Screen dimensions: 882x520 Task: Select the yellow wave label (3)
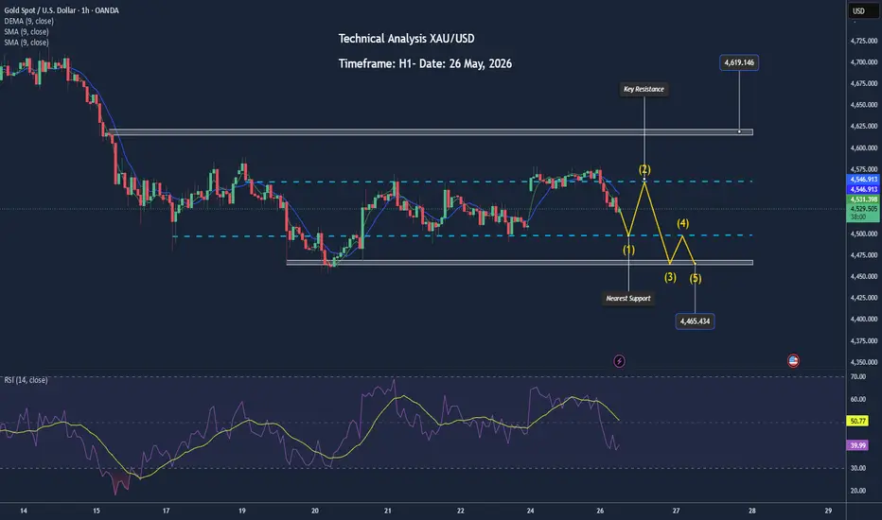(670, 277)
